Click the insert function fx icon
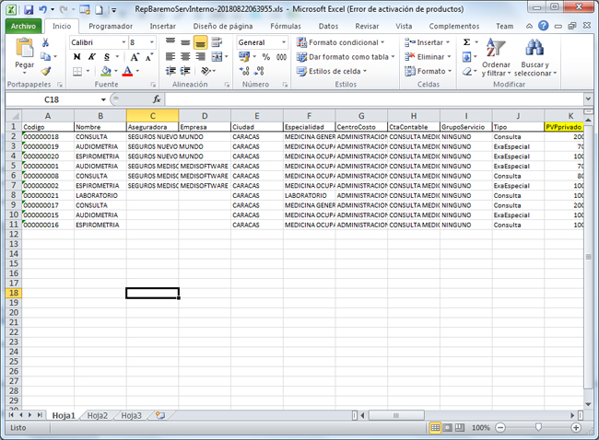 pyautogui.click(x=157, y=99)
